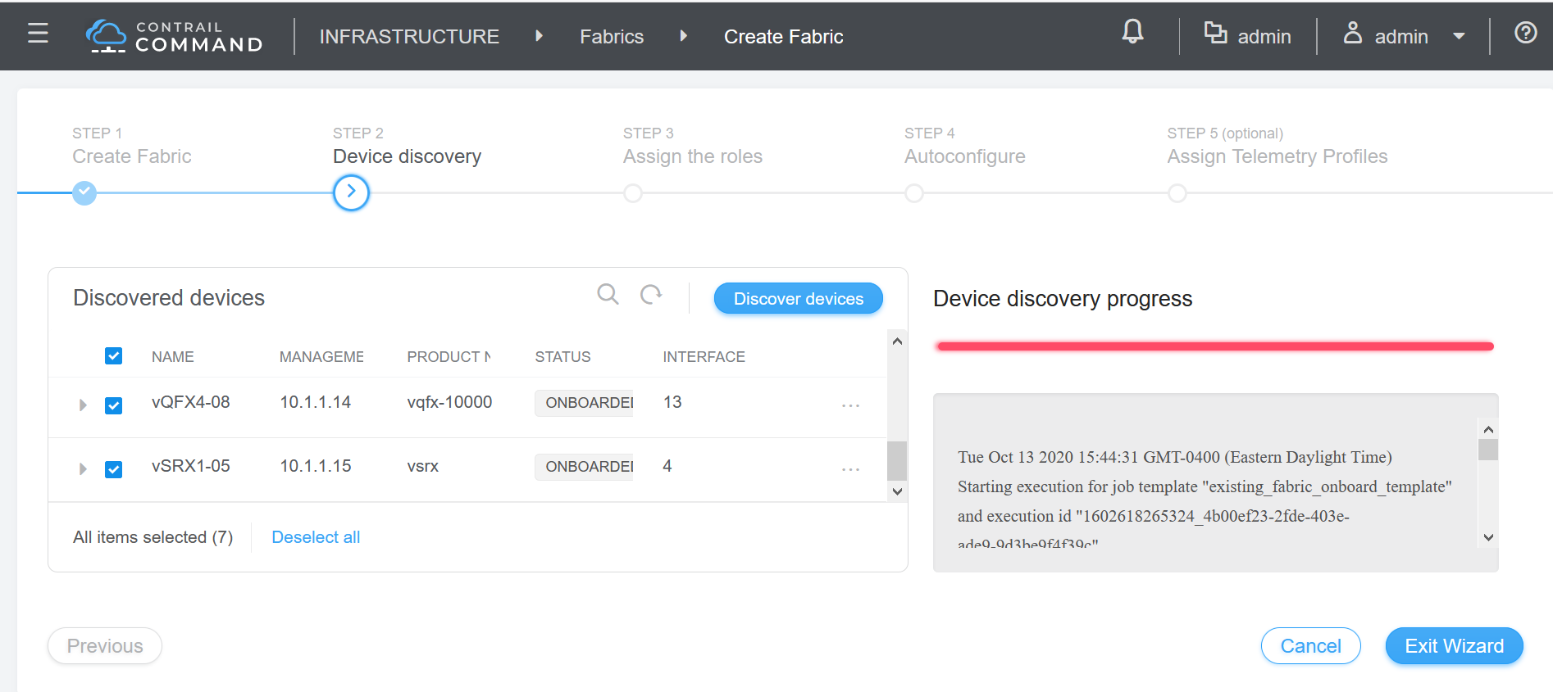Open the hamburger navigation menu

[38, 34]
